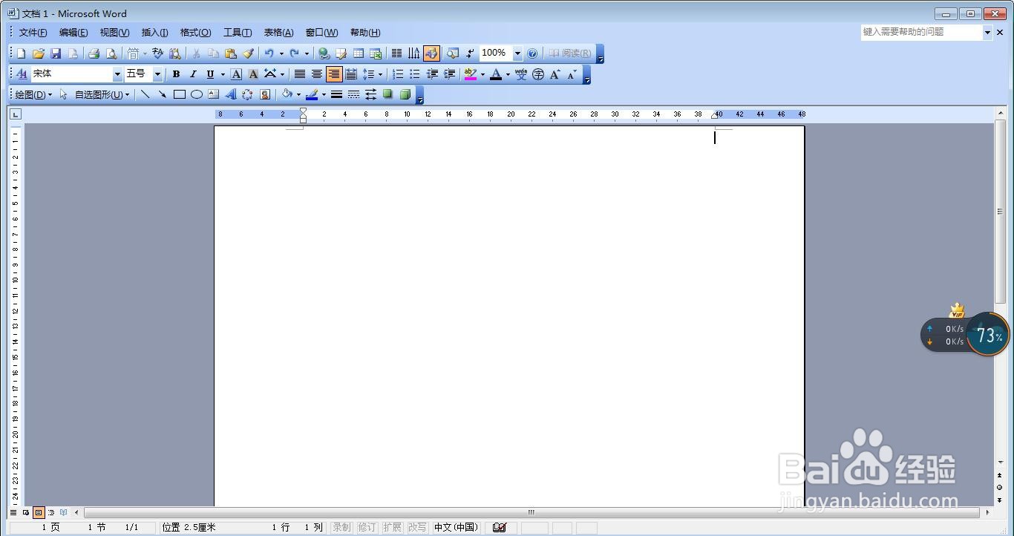Save the document with the floppy icon

[x=56, y=53]
